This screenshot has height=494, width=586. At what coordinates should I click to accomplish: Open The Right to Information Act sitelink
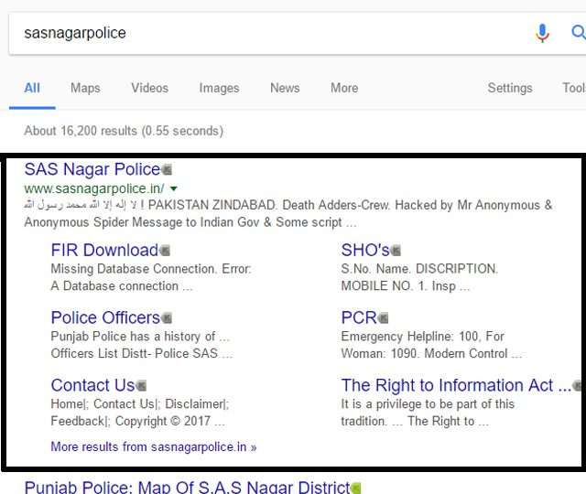(x=456, y=385)
